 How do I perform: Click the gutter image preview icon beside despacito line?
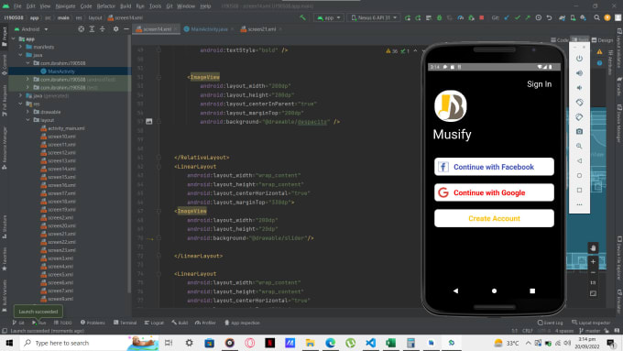click(149, 121)
